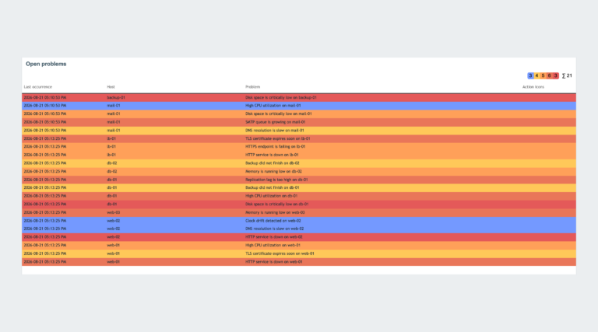The width and height of the screenshot is (598, 332).
Task: Click the red severity badge showing 3
Action: [556, 75]
